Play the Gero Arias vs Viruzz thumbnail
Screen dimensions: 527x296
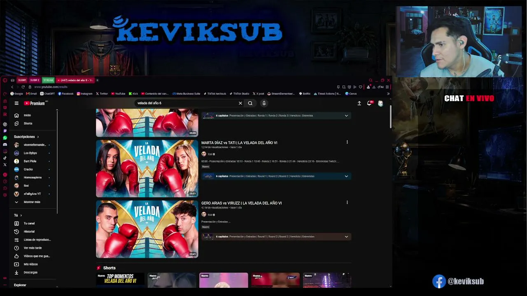pos(147,229)
